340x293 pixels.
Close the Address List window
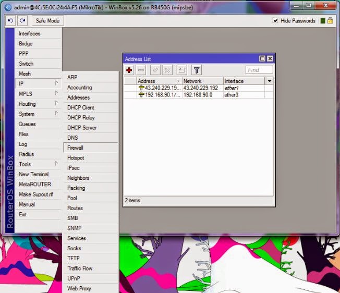[270, 58]
